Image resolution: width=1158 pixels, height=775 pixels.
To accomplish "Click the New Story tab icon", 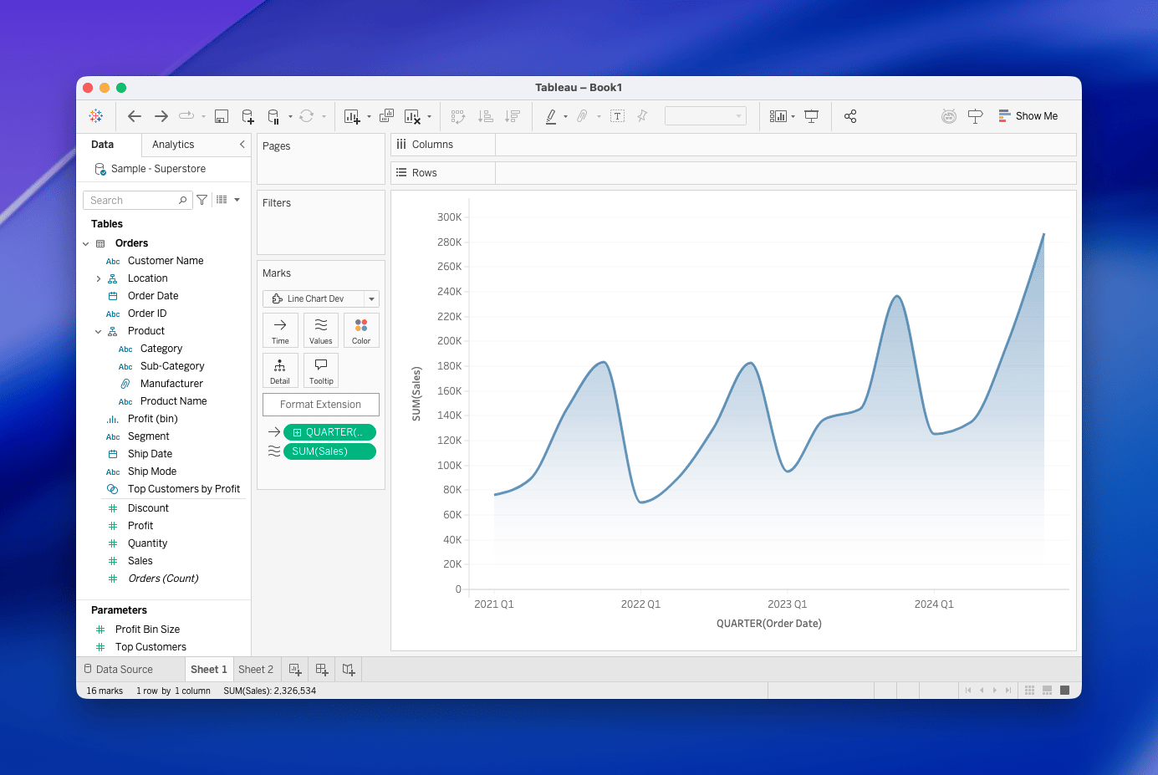I will [x=349, y=670].
